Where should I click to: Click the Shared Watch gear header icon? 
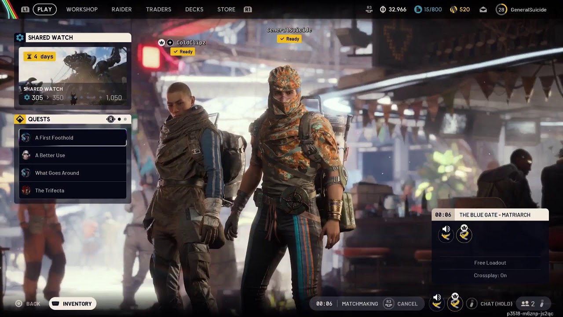pos(20,37)
